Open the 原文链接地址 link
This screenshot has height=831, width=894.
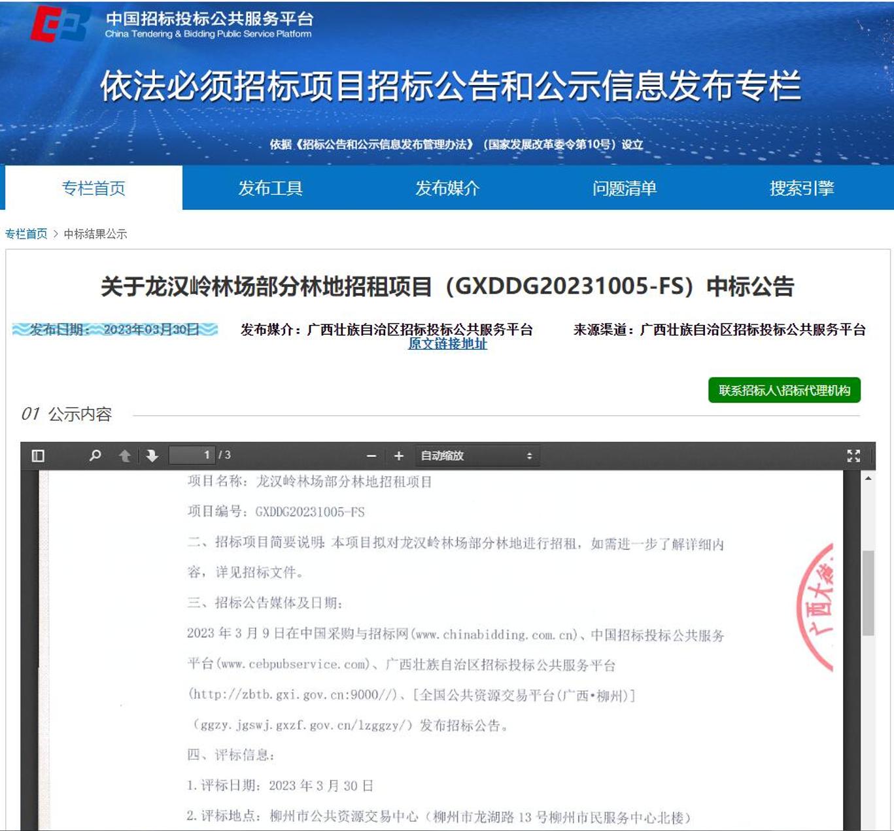(x=447, y=344)
